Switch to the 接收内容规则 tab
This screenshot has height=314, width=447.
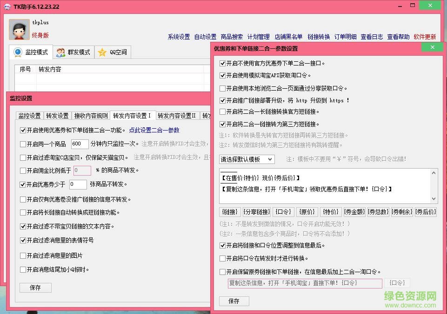pyautogui.click(x=91, y=116)
